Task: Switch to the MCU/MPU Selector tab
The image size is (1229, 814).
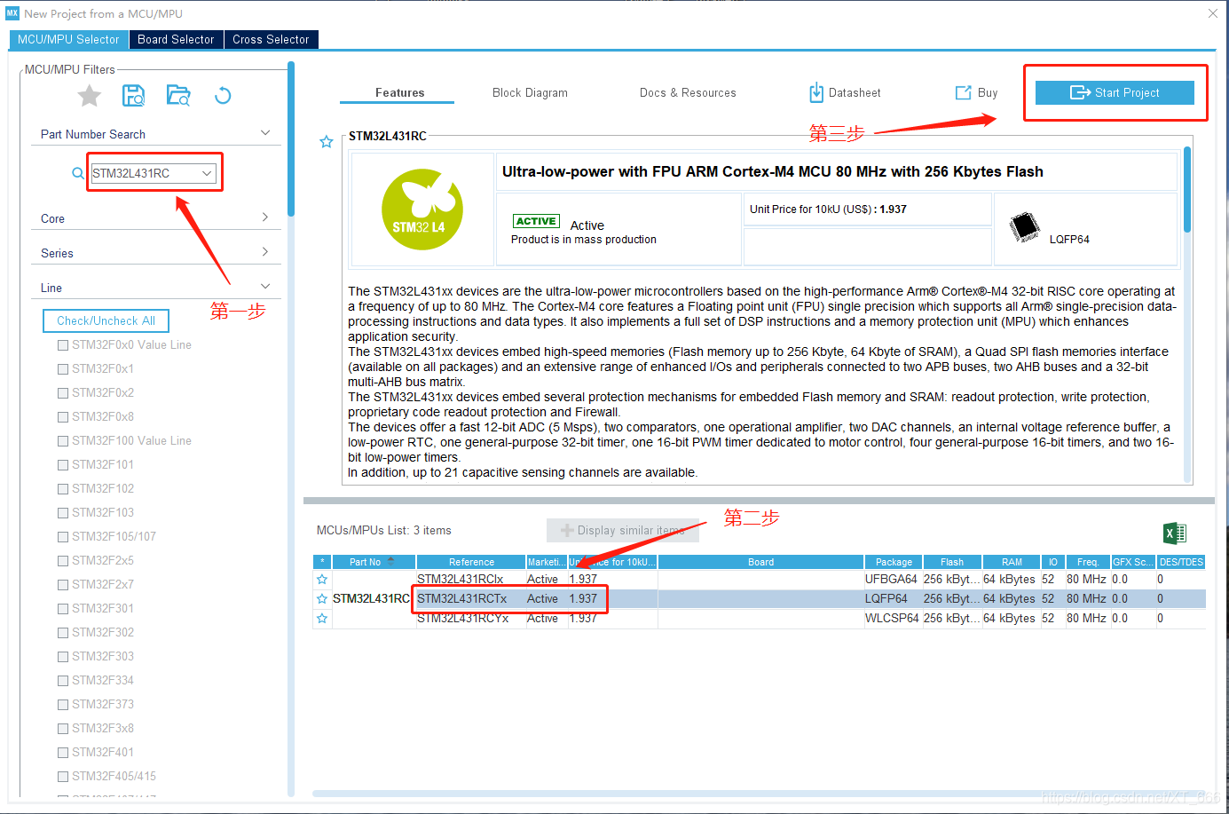Action: [68, 39]
